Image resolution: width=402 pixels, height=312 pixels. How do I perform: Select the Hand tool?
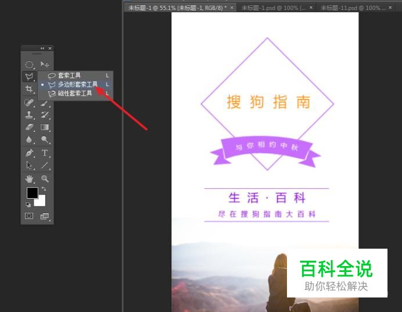(29, 179)
